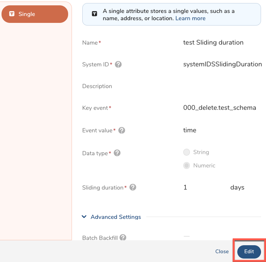Open the Learn more link

click(x=190, y=18)
